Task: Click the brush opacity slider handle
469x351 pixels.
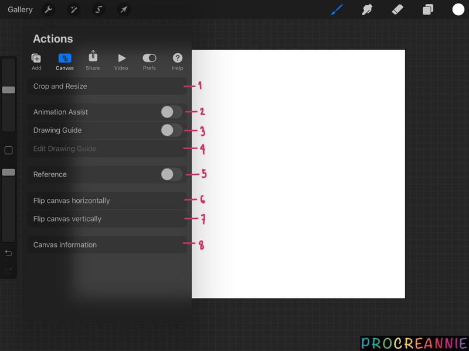Action: click(x=8, y=172)
